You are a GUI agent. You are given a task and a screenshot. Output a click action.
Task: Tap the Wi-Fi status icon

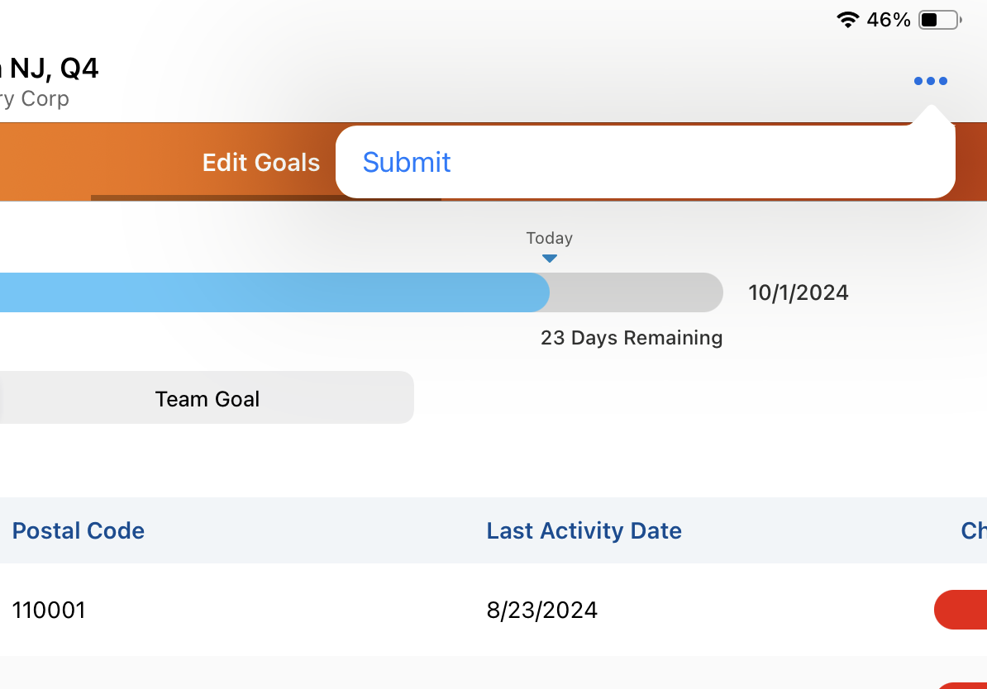click(848, 20)
